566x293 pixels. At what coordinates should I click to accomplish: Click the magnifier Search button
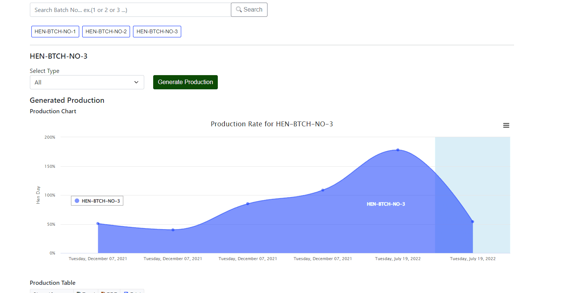coord(249,10)
